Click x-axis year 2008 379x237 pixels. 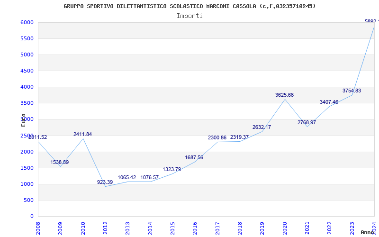click(x=38, y=228)
